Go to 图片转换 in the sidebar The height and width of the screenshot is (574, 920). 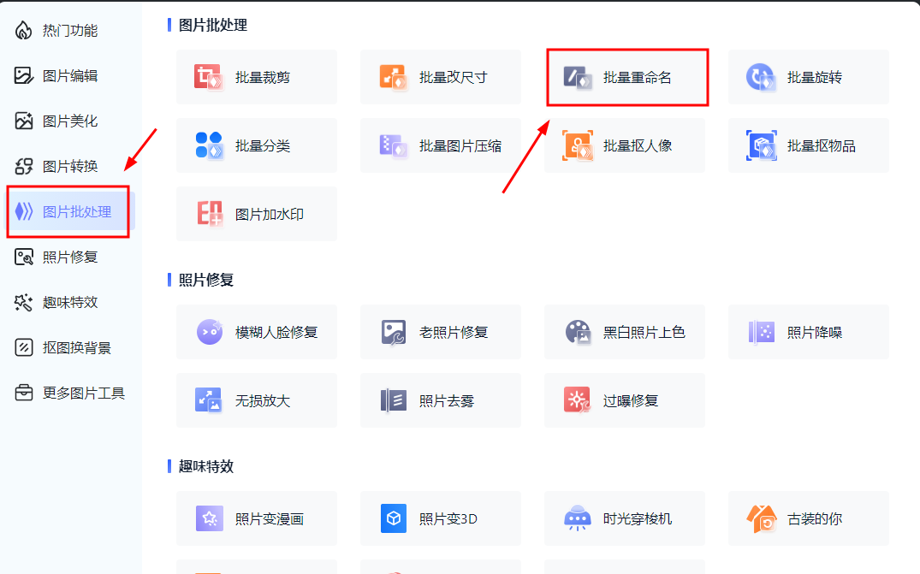click(70, 167)
